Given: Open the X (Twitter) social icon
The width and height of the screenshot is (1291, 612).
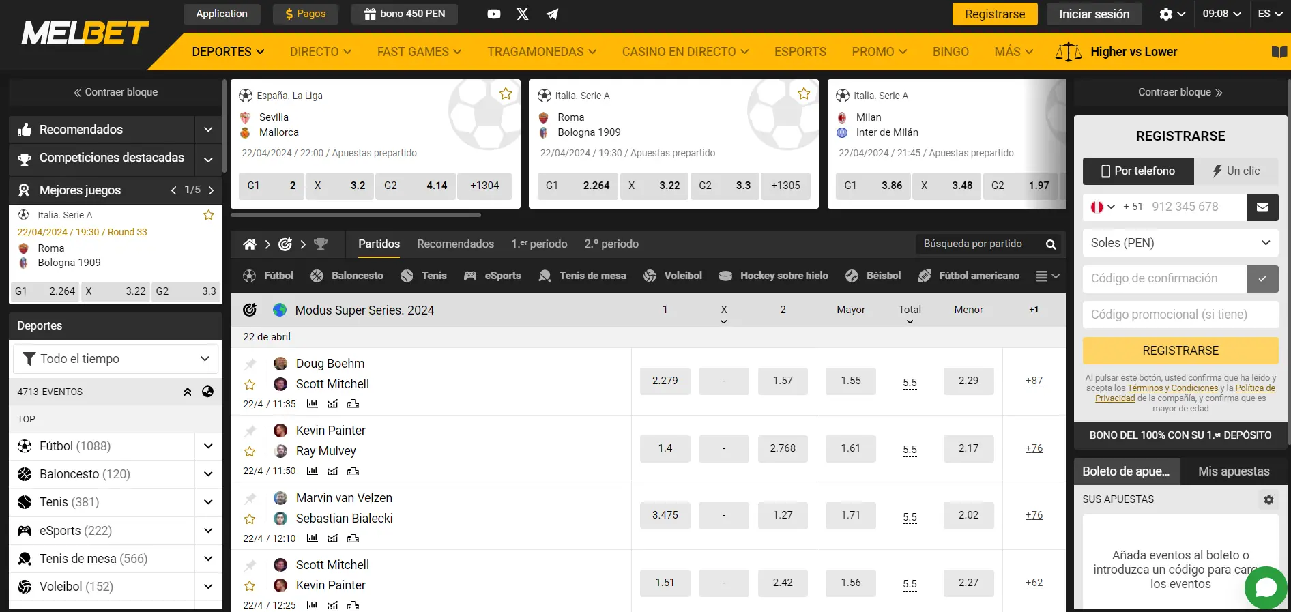Looking at the screenshot, I should (x=523, y=14).
